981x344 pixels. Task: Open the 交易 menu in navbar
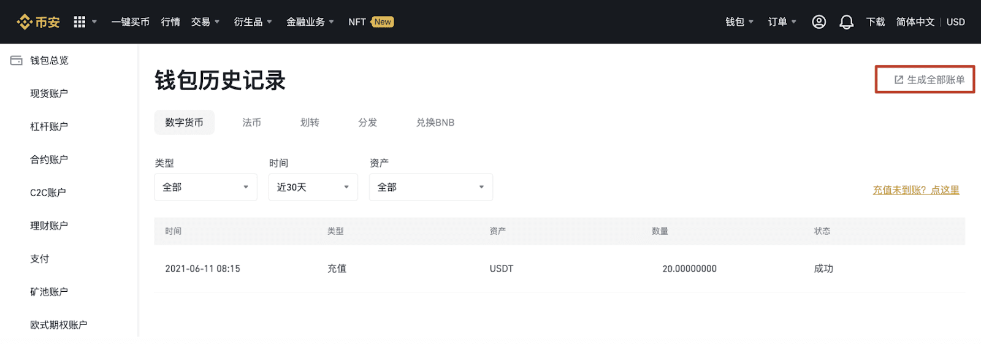tap(205, 22)
